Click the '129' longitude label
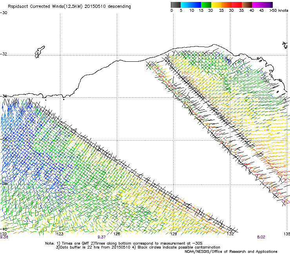The width and height of the screenshot is (290, 254). 173,234
